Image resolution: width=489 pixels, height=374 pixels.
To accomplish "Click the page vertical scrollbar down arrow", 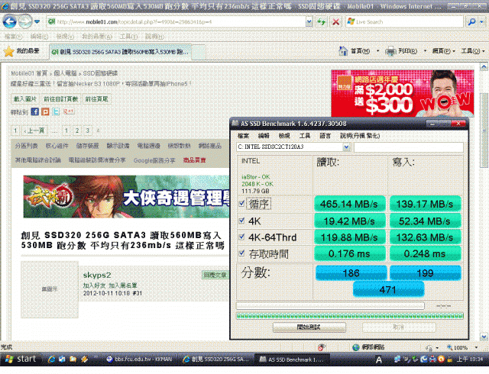I will pos(484,337).
